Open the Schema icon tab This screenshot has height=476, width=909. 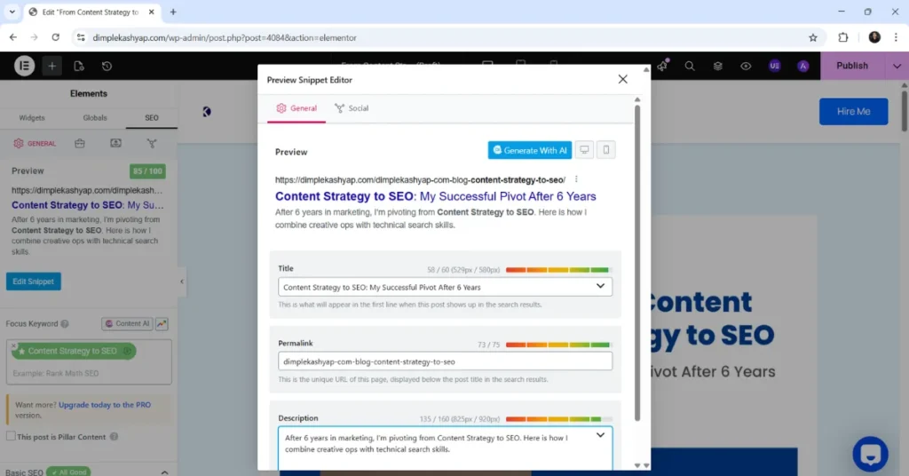(116, 143)
